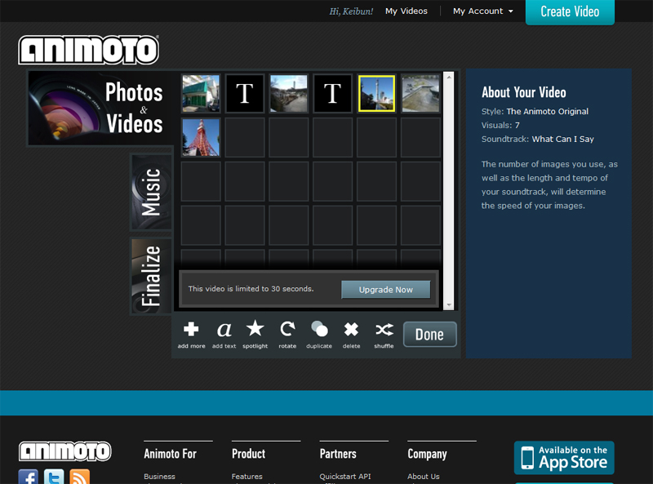The height and width of the screenshot is (484, 653).
Task: Open the Business link in footer
Action: coord(159,476)
